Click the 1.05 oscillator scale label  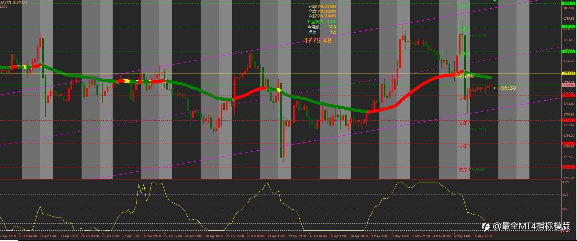click(x=565, y=182)
